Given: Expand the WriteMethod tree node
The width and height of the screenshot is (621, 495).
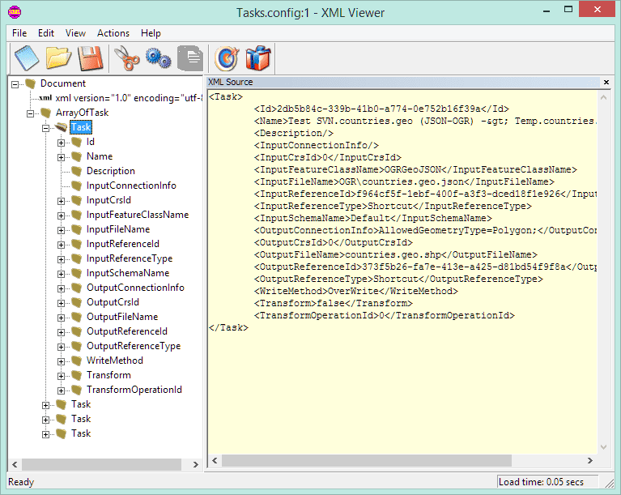Looking at the screenshot, I should pos(61,361).
